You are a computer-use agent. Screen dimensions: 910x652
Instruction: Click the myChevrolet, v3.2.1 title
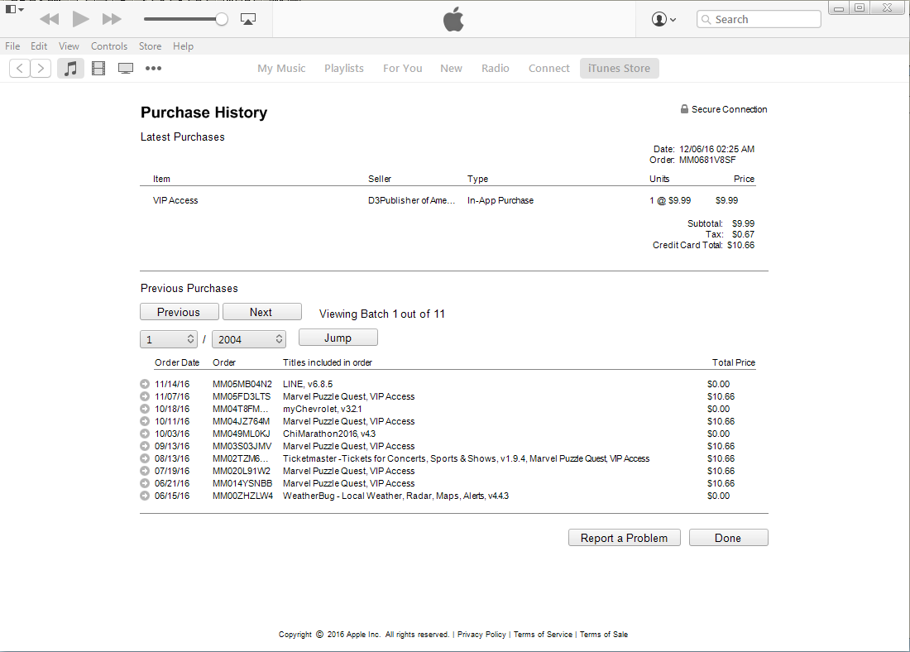click(x=322, y=410)
